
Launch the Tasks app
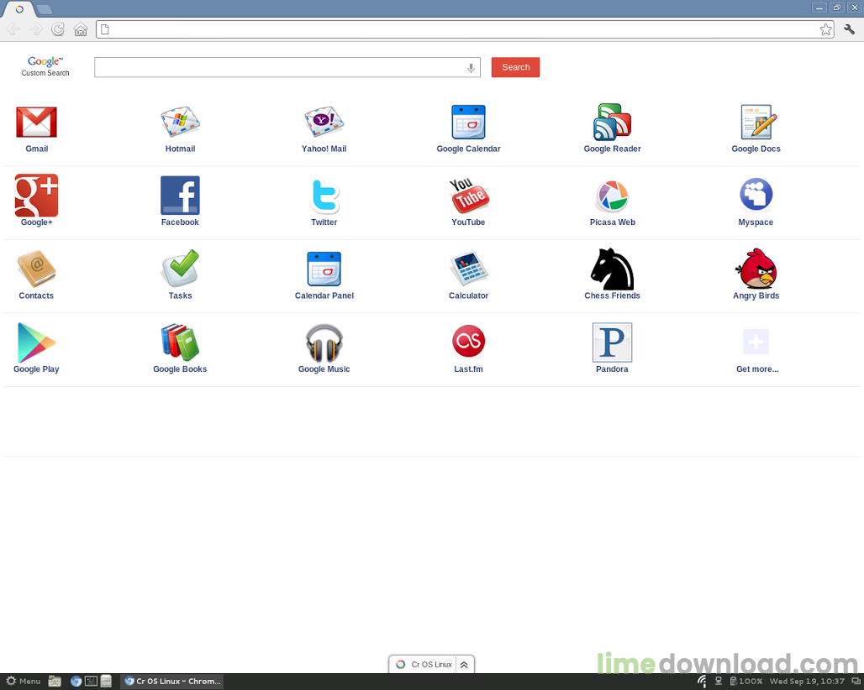tap(180, 268)
